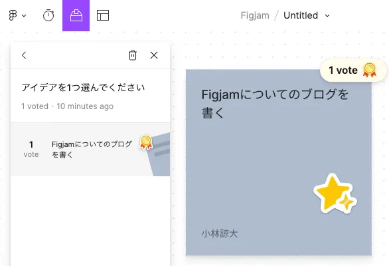Click the sticky note thumbnail in results

[x=159, y=155]
